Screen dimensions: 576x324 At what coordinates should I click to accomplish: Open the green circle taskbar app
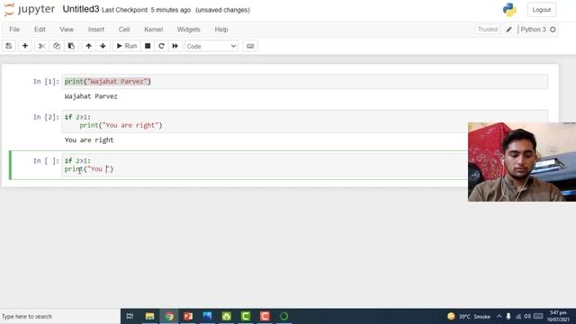283,316
